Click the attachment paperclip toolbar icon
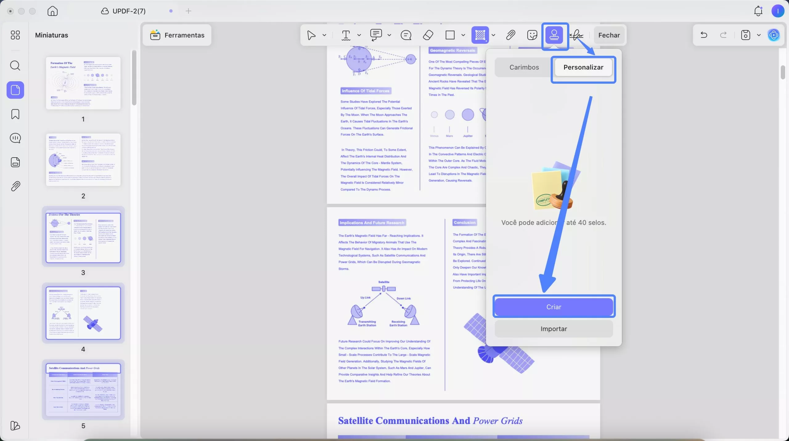The image size is (789, 441). tap(510, 35)
